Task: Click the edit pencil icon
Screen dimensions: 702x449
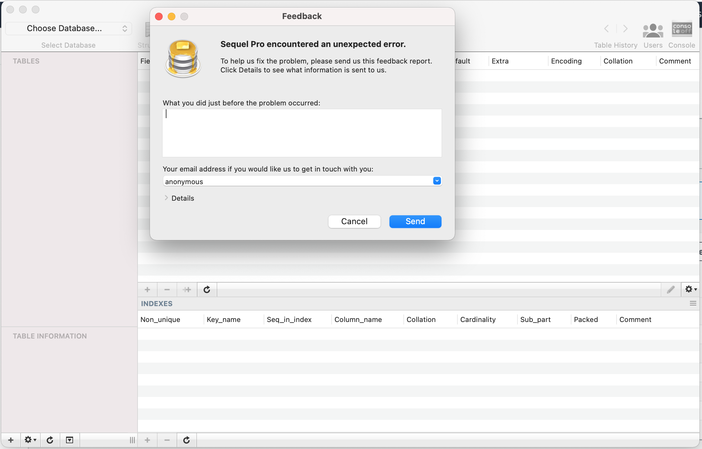Action: click(671, 289)
